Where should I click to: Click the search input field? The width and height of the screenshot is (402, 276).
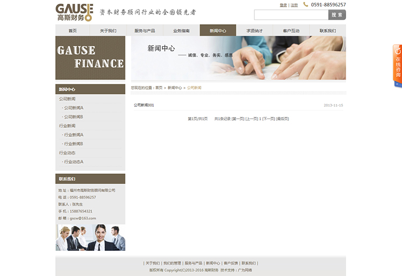pyautogui.click(x=291, y=15)
